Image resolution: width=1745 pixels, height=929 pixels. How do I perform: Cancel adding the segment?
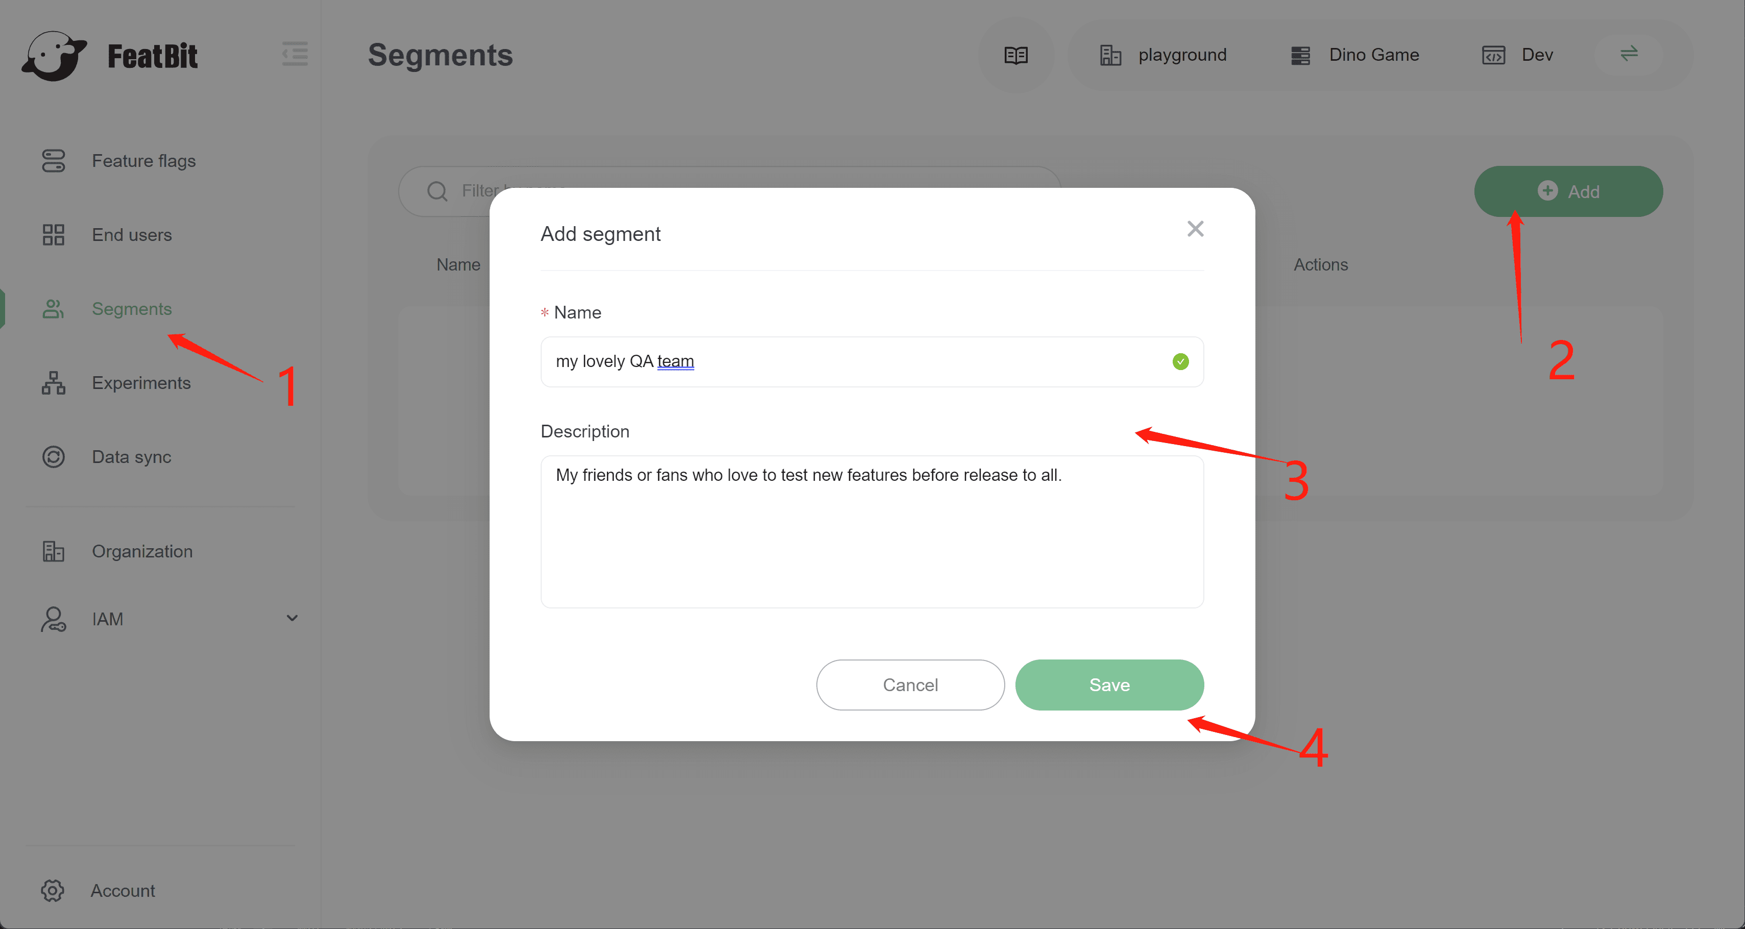pos(910,684)
